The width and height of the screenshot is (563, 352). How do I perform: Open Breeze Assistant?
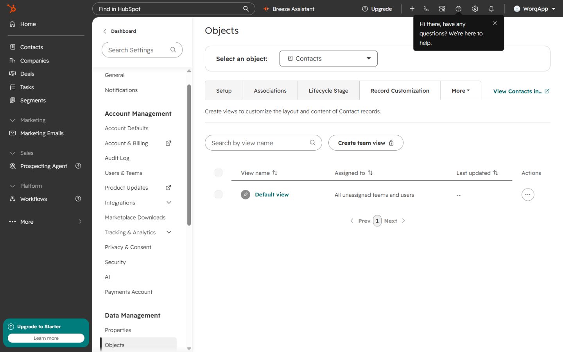289,9
